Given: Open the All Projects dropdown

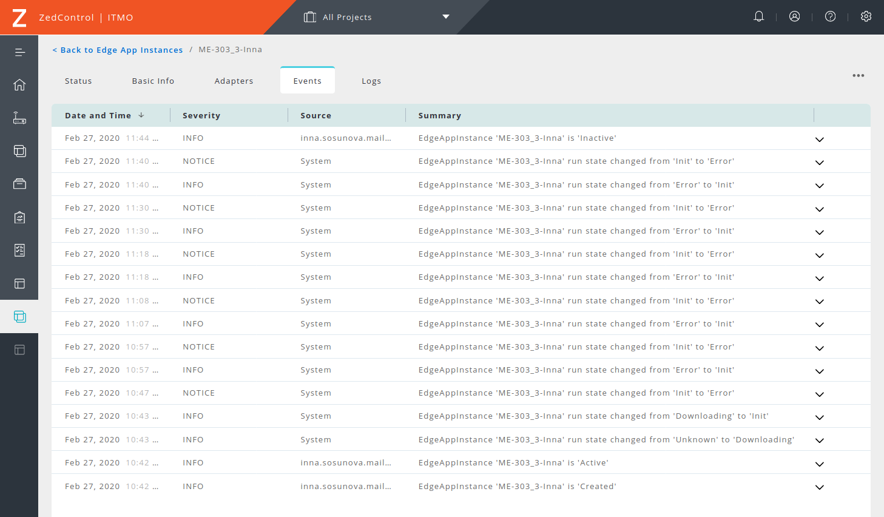Looking at the screenshot, I should 376,17.
